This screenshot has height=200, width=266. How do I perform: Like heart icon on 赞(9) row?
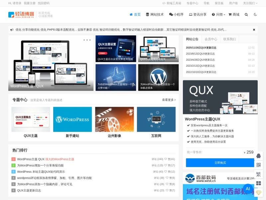(x=167, y=178)
